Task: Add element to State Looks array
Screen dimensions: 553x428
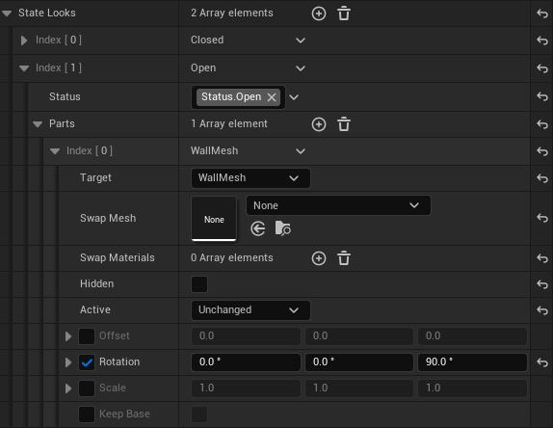Action: (319, 13)
